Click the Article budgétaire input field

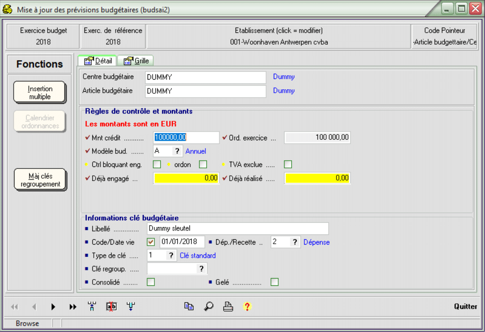[205, 91]
